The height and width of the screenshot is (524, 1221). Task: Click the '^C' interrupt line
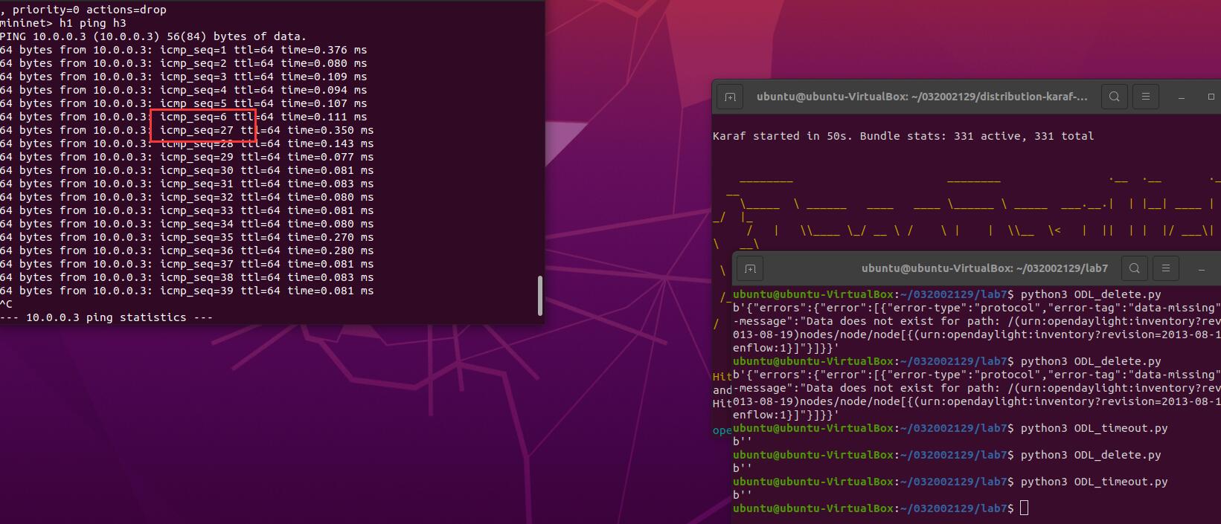[x=6, y=304]
